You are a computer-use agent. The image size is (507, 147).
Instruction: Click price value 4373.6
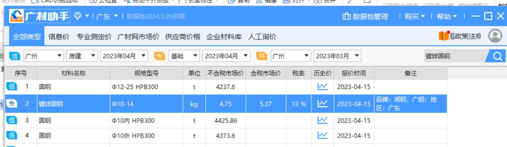click(225, 136)
